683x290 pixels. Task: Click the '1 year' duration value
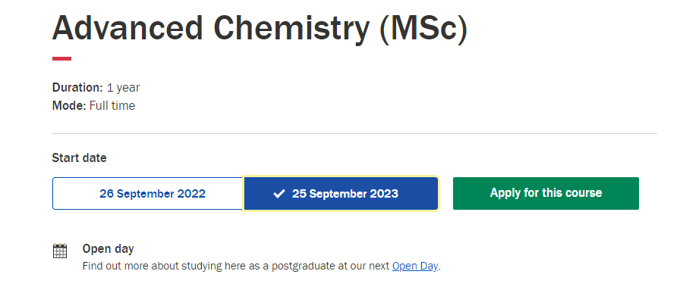[x=123, y=88]
